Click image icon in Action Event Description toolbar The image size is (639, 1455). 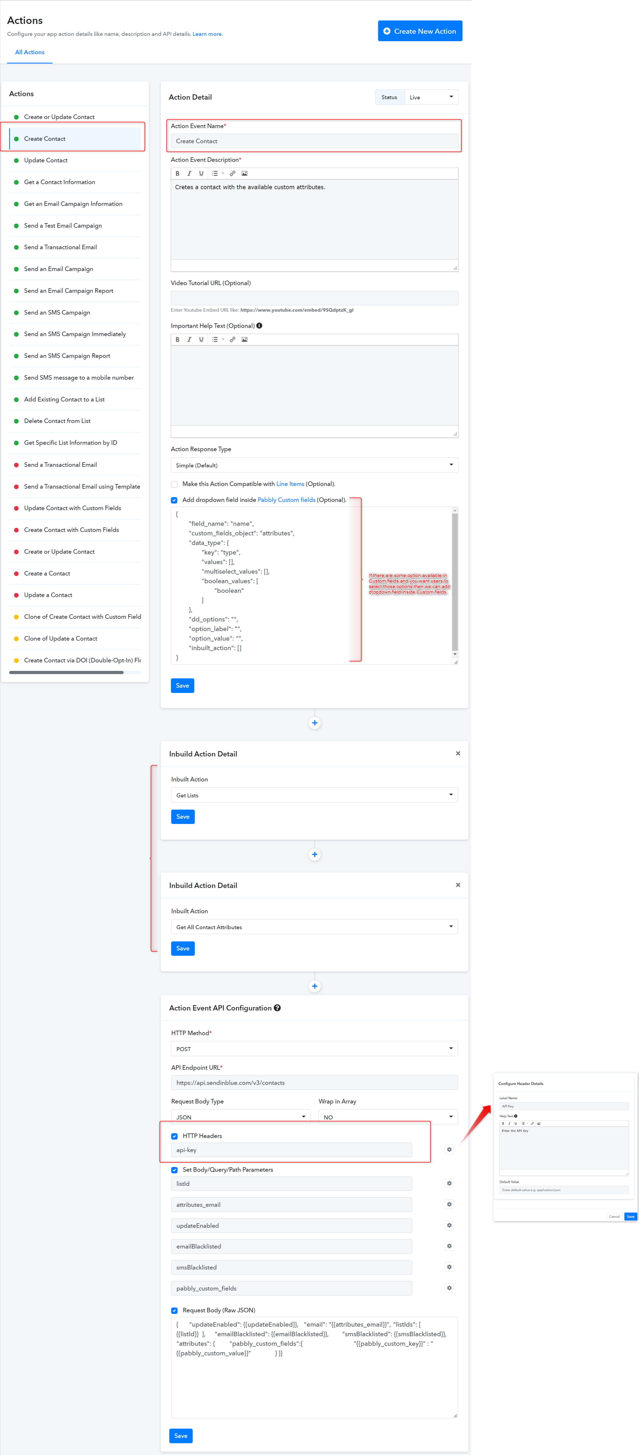[244, 174]
